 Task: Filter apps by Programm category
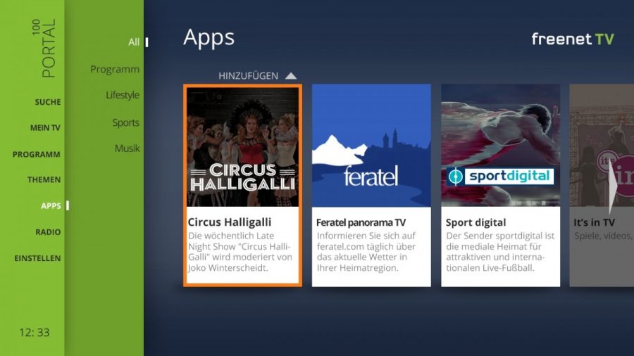(115, 70)
